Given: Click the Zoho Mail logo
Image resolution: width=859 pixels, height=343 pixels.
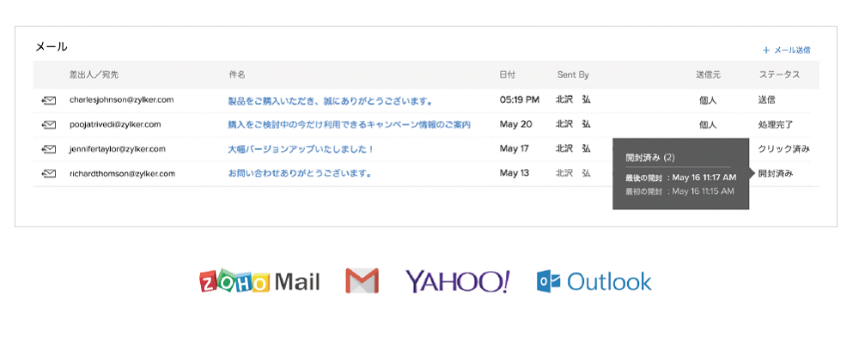Looking at the screenshot, I should pos(259,281).
